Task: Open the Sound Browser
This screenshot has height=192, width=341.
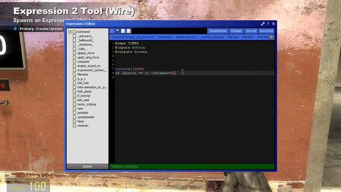Action: coord(218,31)
